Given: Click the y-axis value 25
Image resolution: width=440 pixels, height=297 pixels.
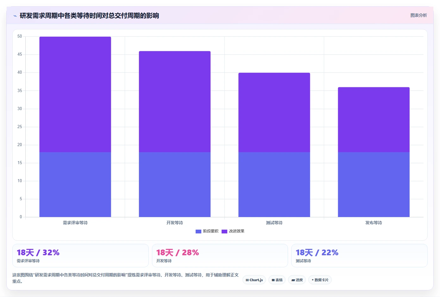Looking at the screenshot, I should pyautogui.click(x=20, y=127).
